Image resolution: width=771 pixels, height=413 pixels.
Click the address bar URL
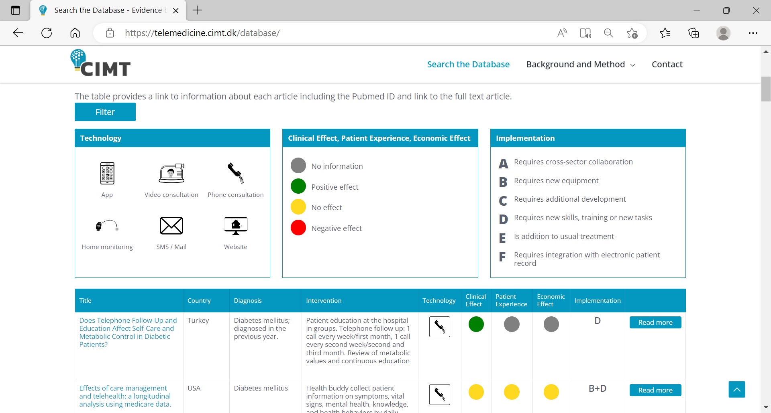(x=202, y=33)
